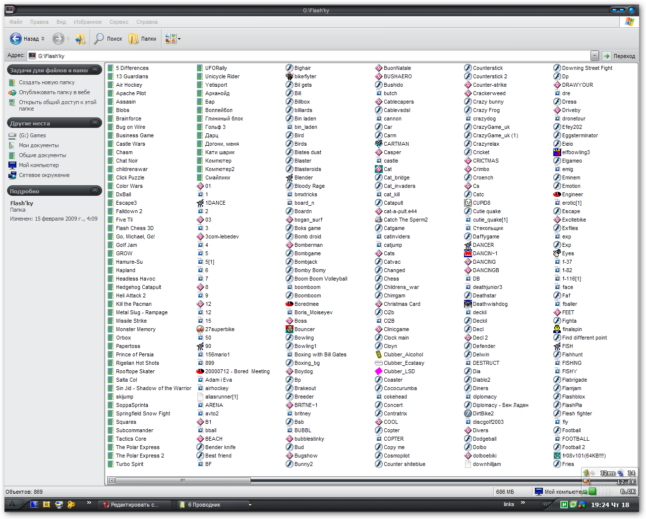The height and width of the screenshot is (519, 646).
Task: Open the Поиск (Search) toolbar icon
Action: [108, 38]
